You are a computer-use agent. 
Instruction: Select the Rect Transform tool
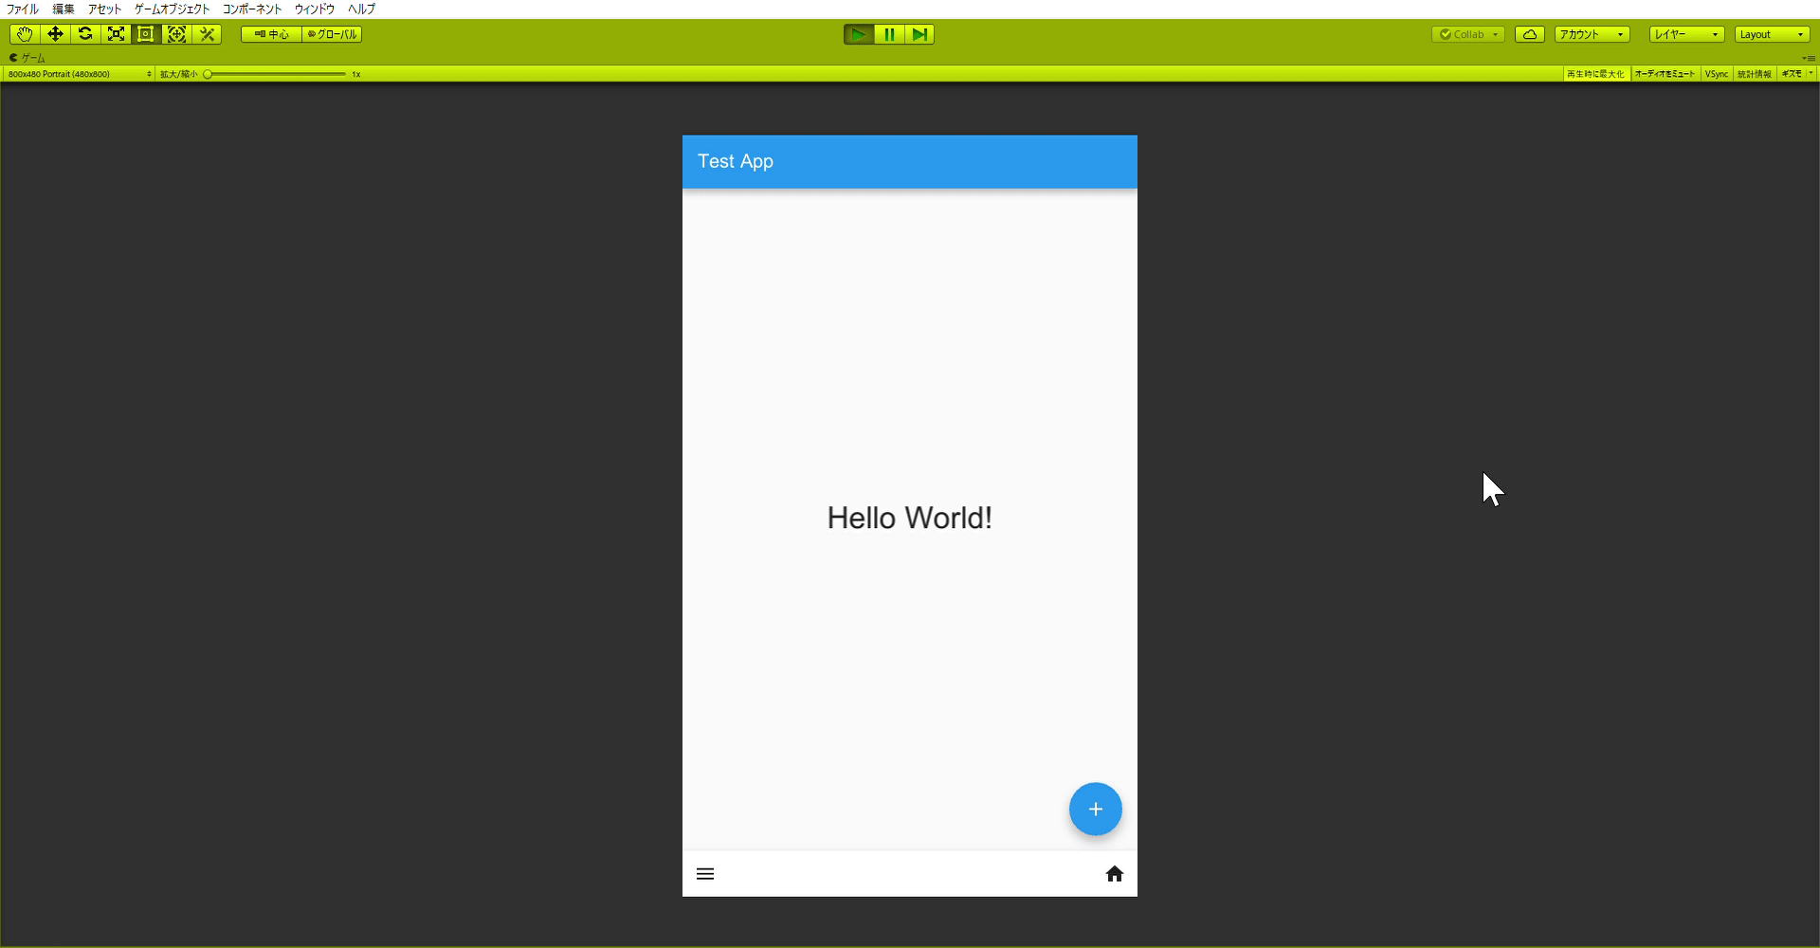tap(146, 34)
